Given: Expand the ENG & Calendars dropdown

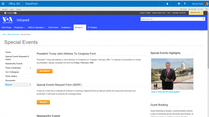Looking at the screenshot, I should click(x=37, y=27).
